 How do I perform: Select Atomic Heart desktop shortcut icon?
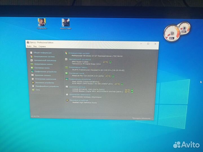pyautogui.click(x=66, y=23)
